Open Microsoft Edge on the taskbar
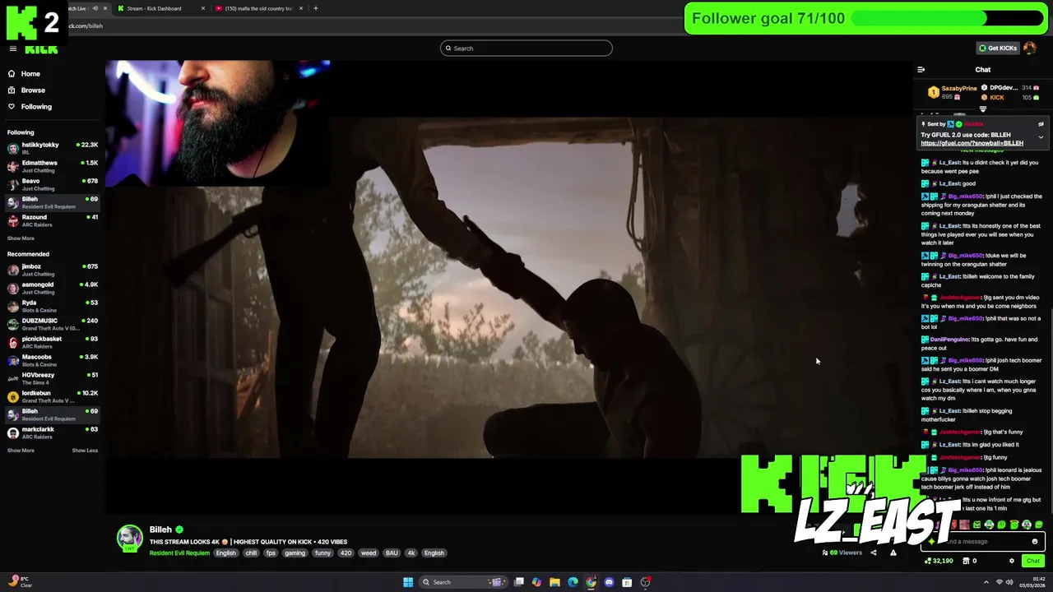The width and height of the screenshot is (1053, 592). (573, 582)
